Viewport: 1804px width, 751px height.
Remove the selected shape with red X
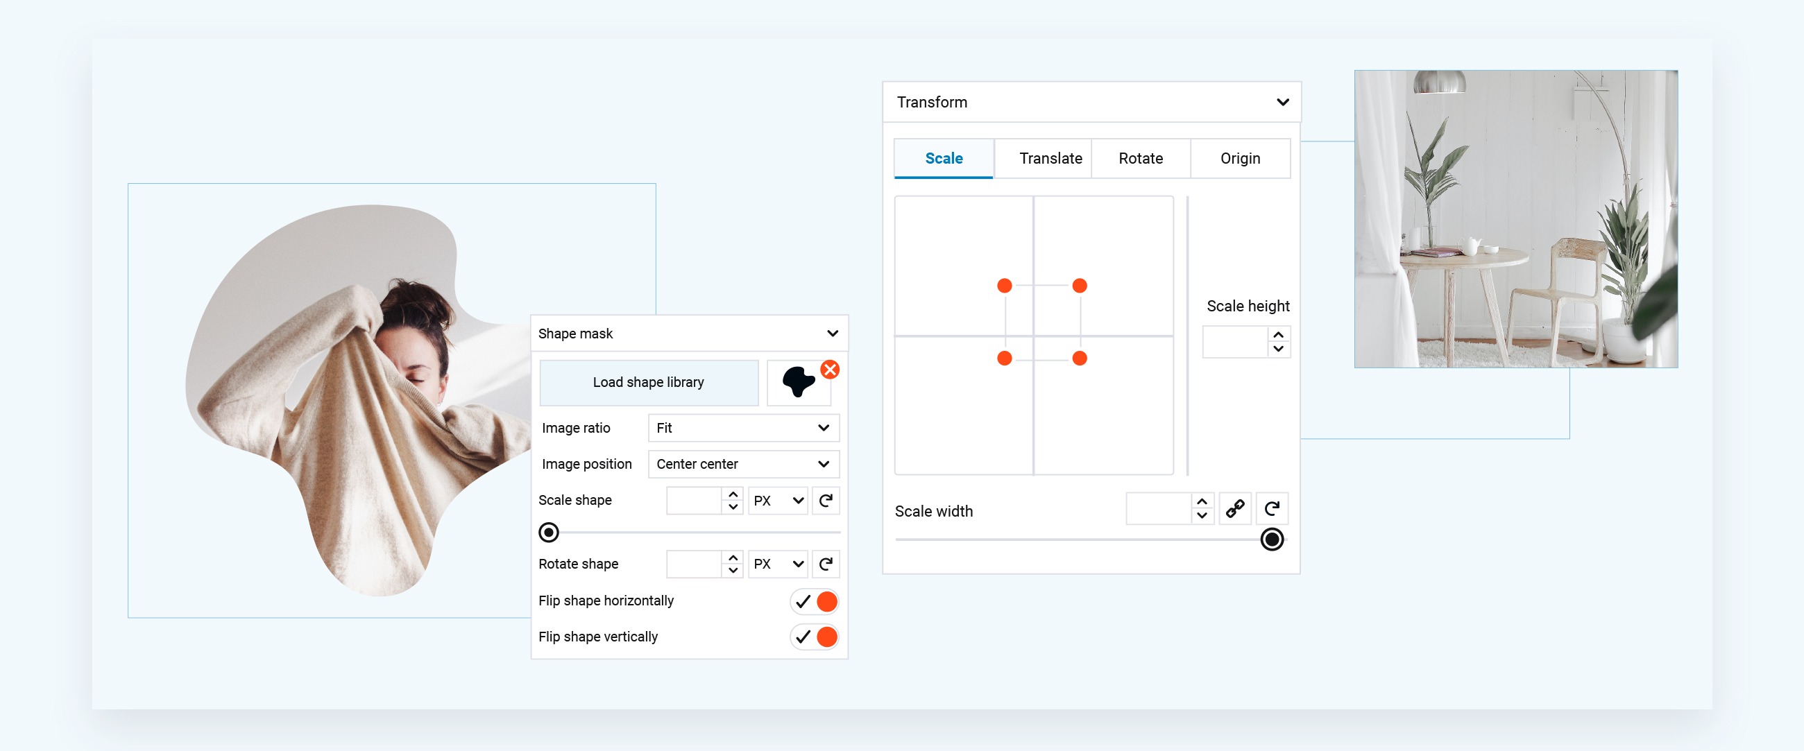[x=830, y=370]
